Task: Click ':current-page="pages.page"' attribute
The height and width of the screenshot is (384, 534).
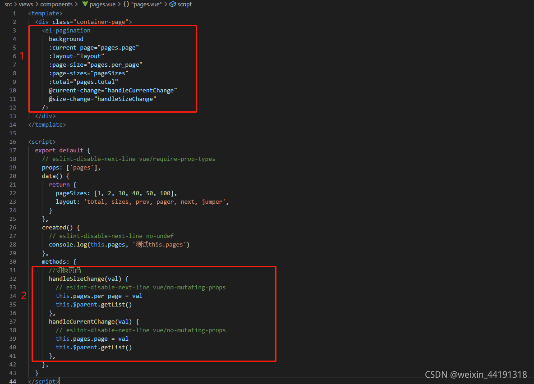Action: (94, 47)
